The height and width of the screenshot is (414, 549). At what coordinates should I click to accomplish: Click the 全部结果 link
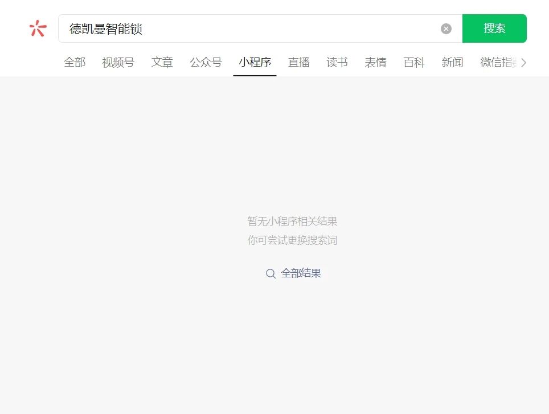click(x=301, y=273)
